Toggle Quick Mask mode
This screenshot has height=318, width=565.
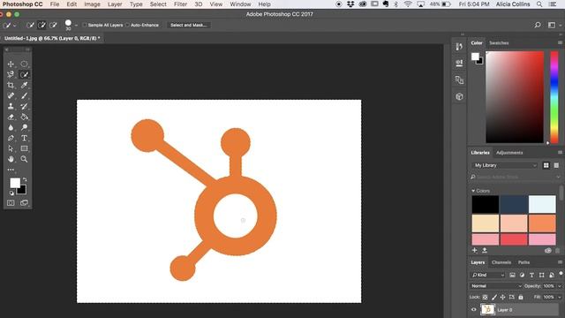point(11,203)
